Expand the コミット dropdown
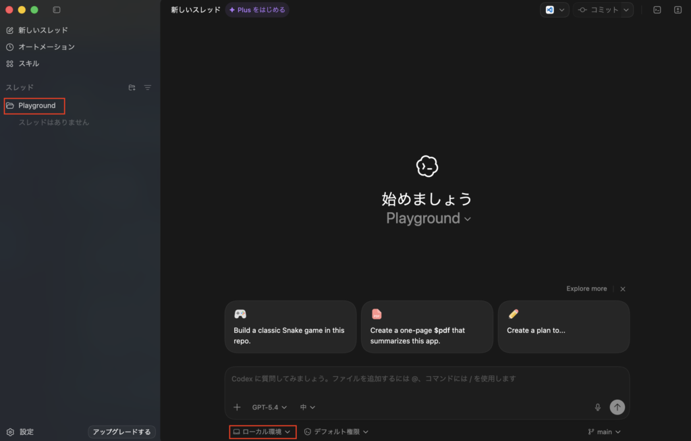 603,10
